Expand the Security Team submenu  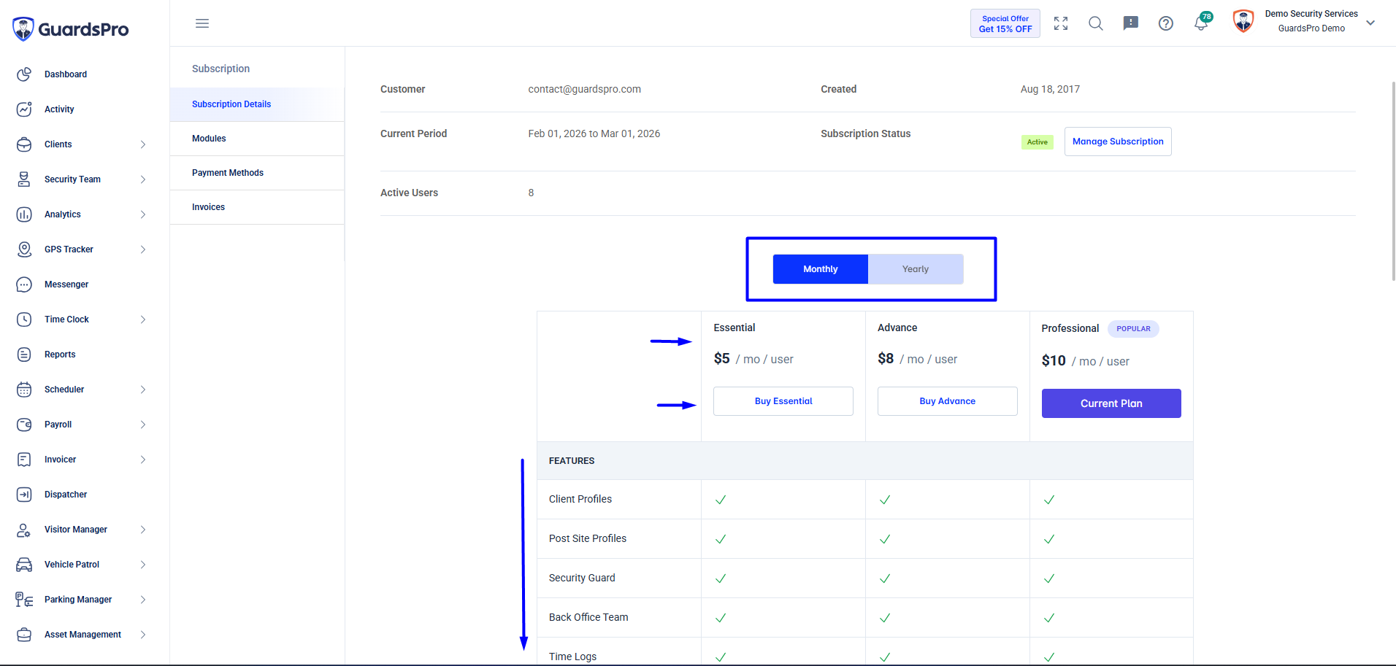click(82, 179)
